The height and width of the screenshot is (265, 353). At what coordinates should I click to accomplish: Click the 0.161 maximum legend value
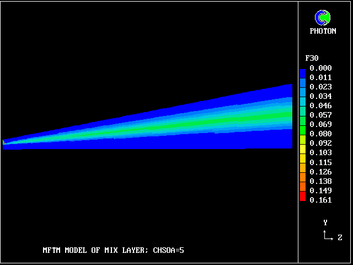(x=320, y=200)
